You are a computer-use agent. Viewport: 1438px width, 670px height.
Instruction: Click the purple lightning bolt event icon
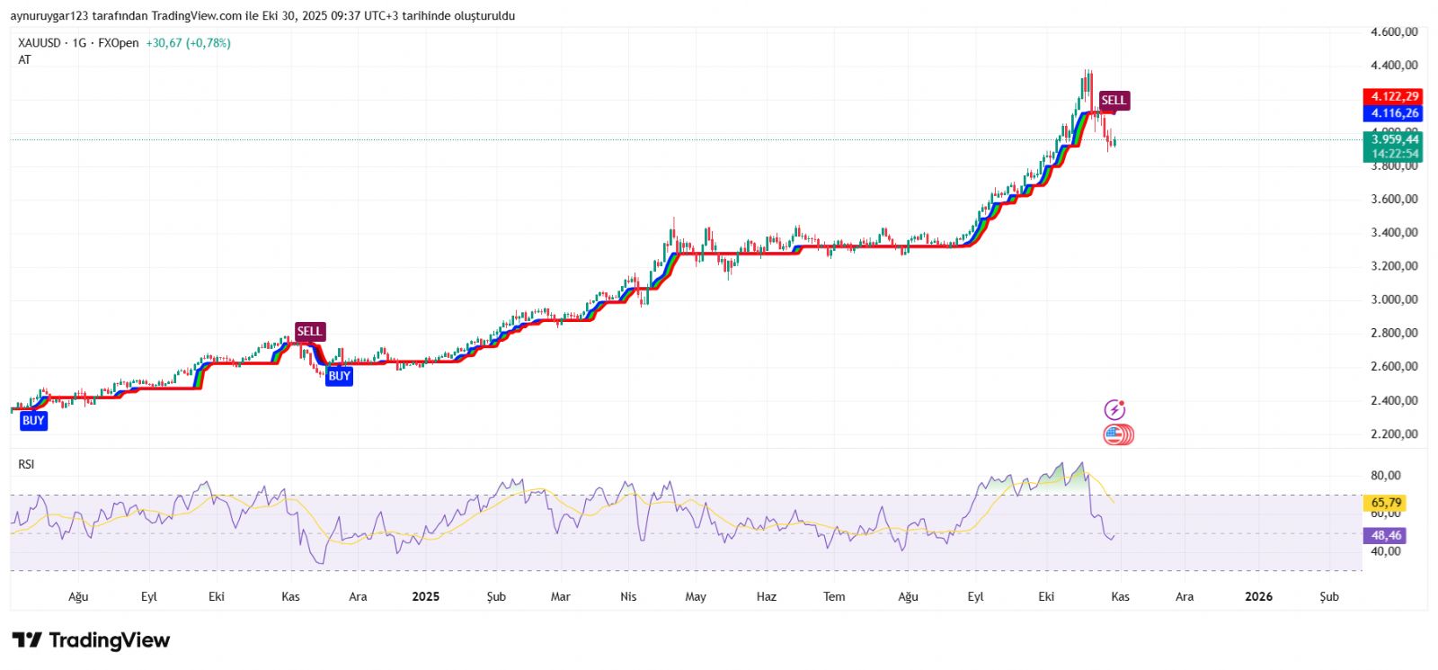[1114, 410]
